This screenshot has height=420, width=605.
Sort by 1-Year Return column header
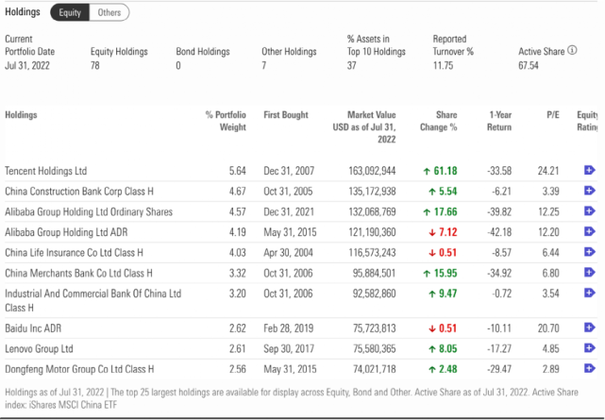click(500, 121)
